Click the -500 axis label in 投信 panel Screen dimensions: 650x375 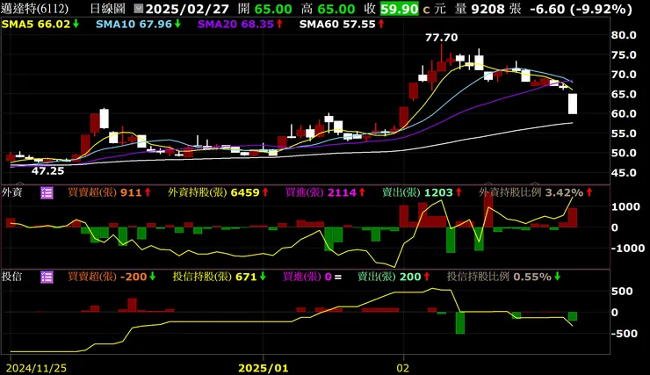coord(623,334)
